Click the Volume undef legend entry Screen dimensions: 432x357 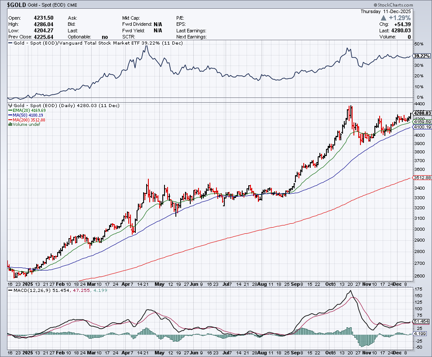(24, 124)
